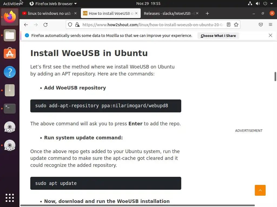Open the lower DVD disc icon in dock
This screenshot has height=207, width=277.
[10, 145]
